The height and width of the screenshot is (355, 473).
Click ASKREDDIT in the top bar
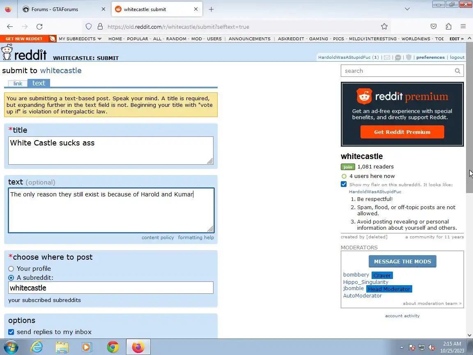pyautogui.click(x=291, y=39)
